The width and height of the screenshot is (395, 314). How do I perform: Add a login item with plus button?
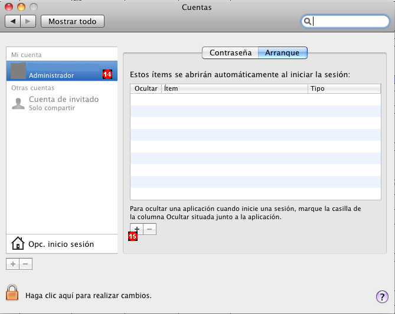coord(136,229)
